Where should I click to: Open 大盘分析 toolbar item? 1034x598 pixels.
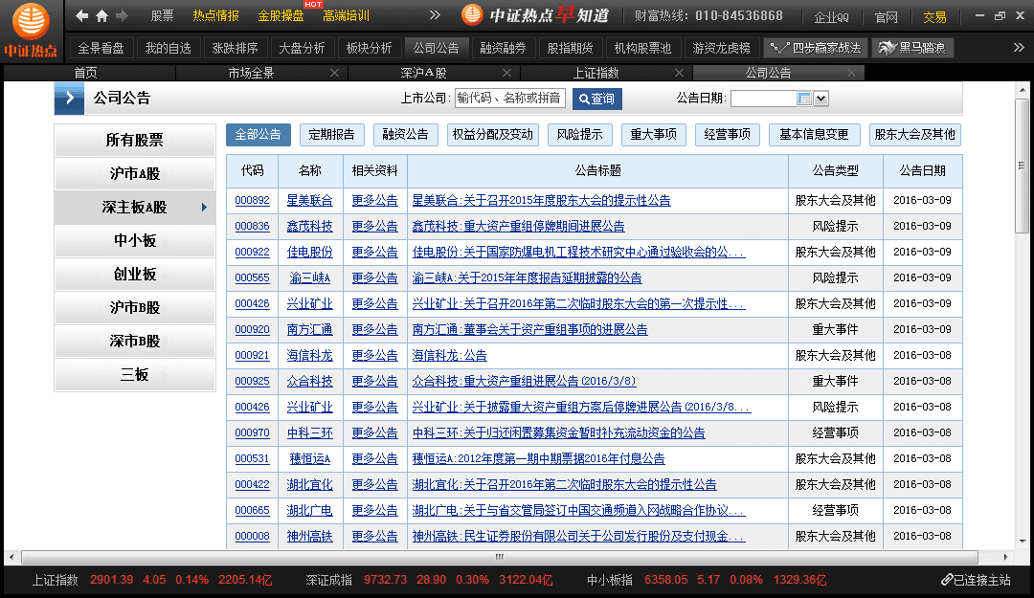(302, 48)
